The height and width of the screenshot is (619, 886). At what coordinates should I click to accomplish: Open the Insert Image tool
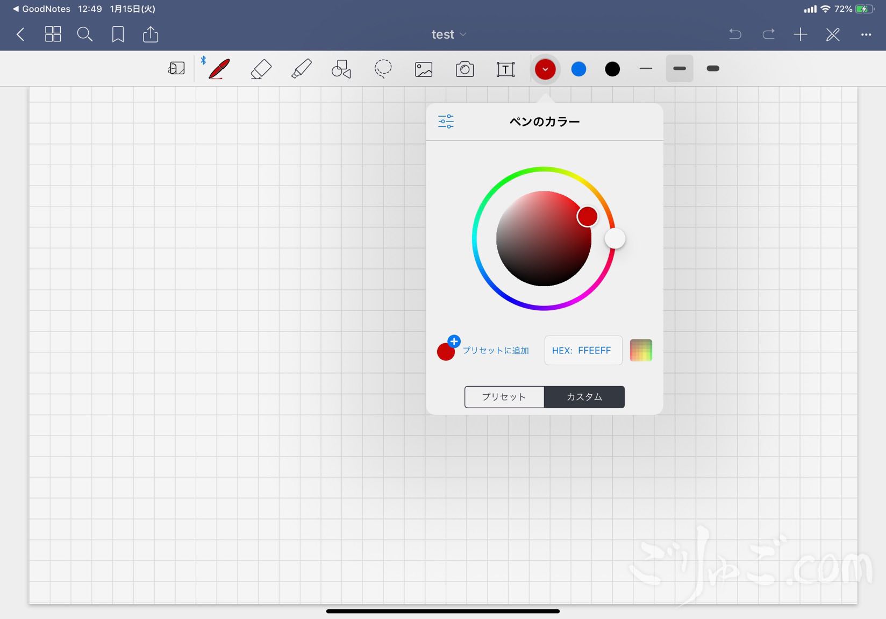[x=424, y=69]
